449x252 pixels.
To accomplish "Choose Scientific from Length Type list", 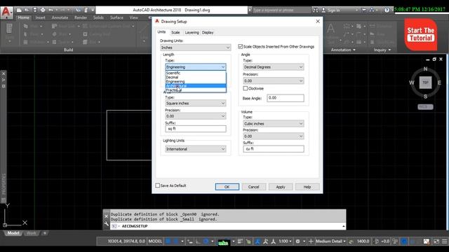I will pyautogui.click(x=196, y=73).
